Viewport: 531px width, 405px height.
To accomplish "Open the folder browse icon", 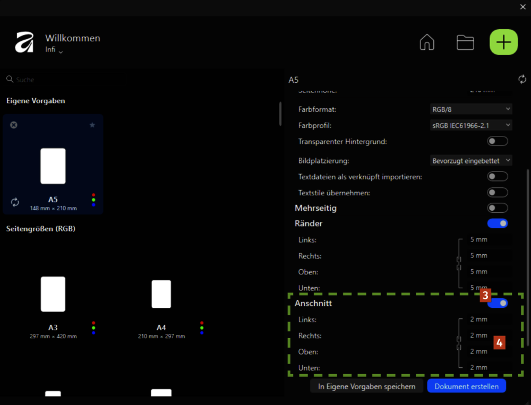I will (465, 42).
